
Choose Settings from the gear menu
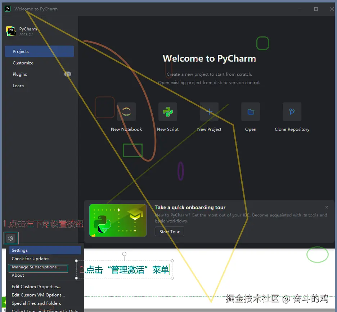(x=45, y=250)
